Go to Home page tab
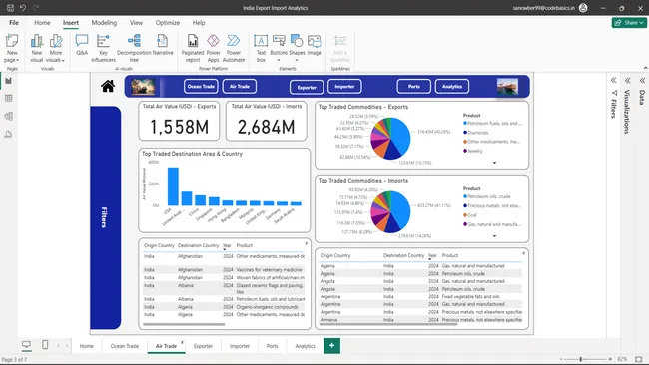Viewport: 649px width, 365px height. click(x=87, y=346)
